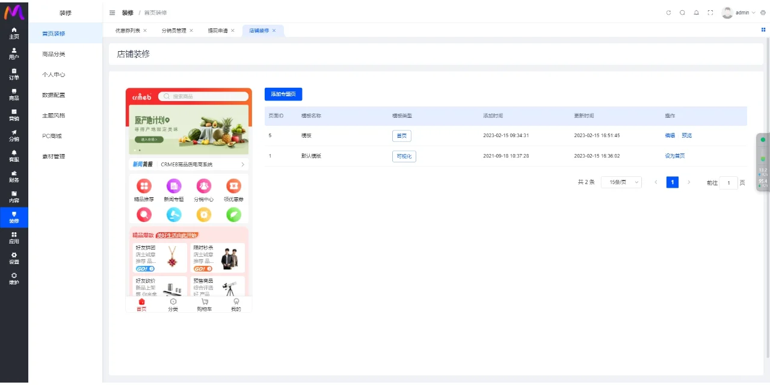The height and width of the screenshot is (385, 770).
Task: Click the fruit banner in phone preview
Action: tap(189, 130)
